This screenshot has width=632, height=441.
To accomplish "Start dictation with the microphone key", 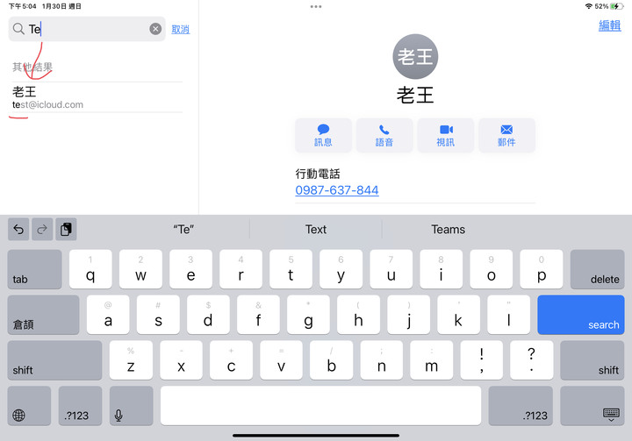I will coord(132,406).
